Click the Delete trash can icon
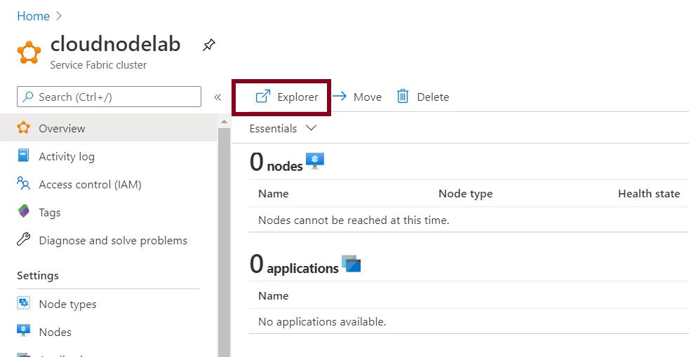Image resolution: width=689 pixels, height=357 pixels. [403, 97]
